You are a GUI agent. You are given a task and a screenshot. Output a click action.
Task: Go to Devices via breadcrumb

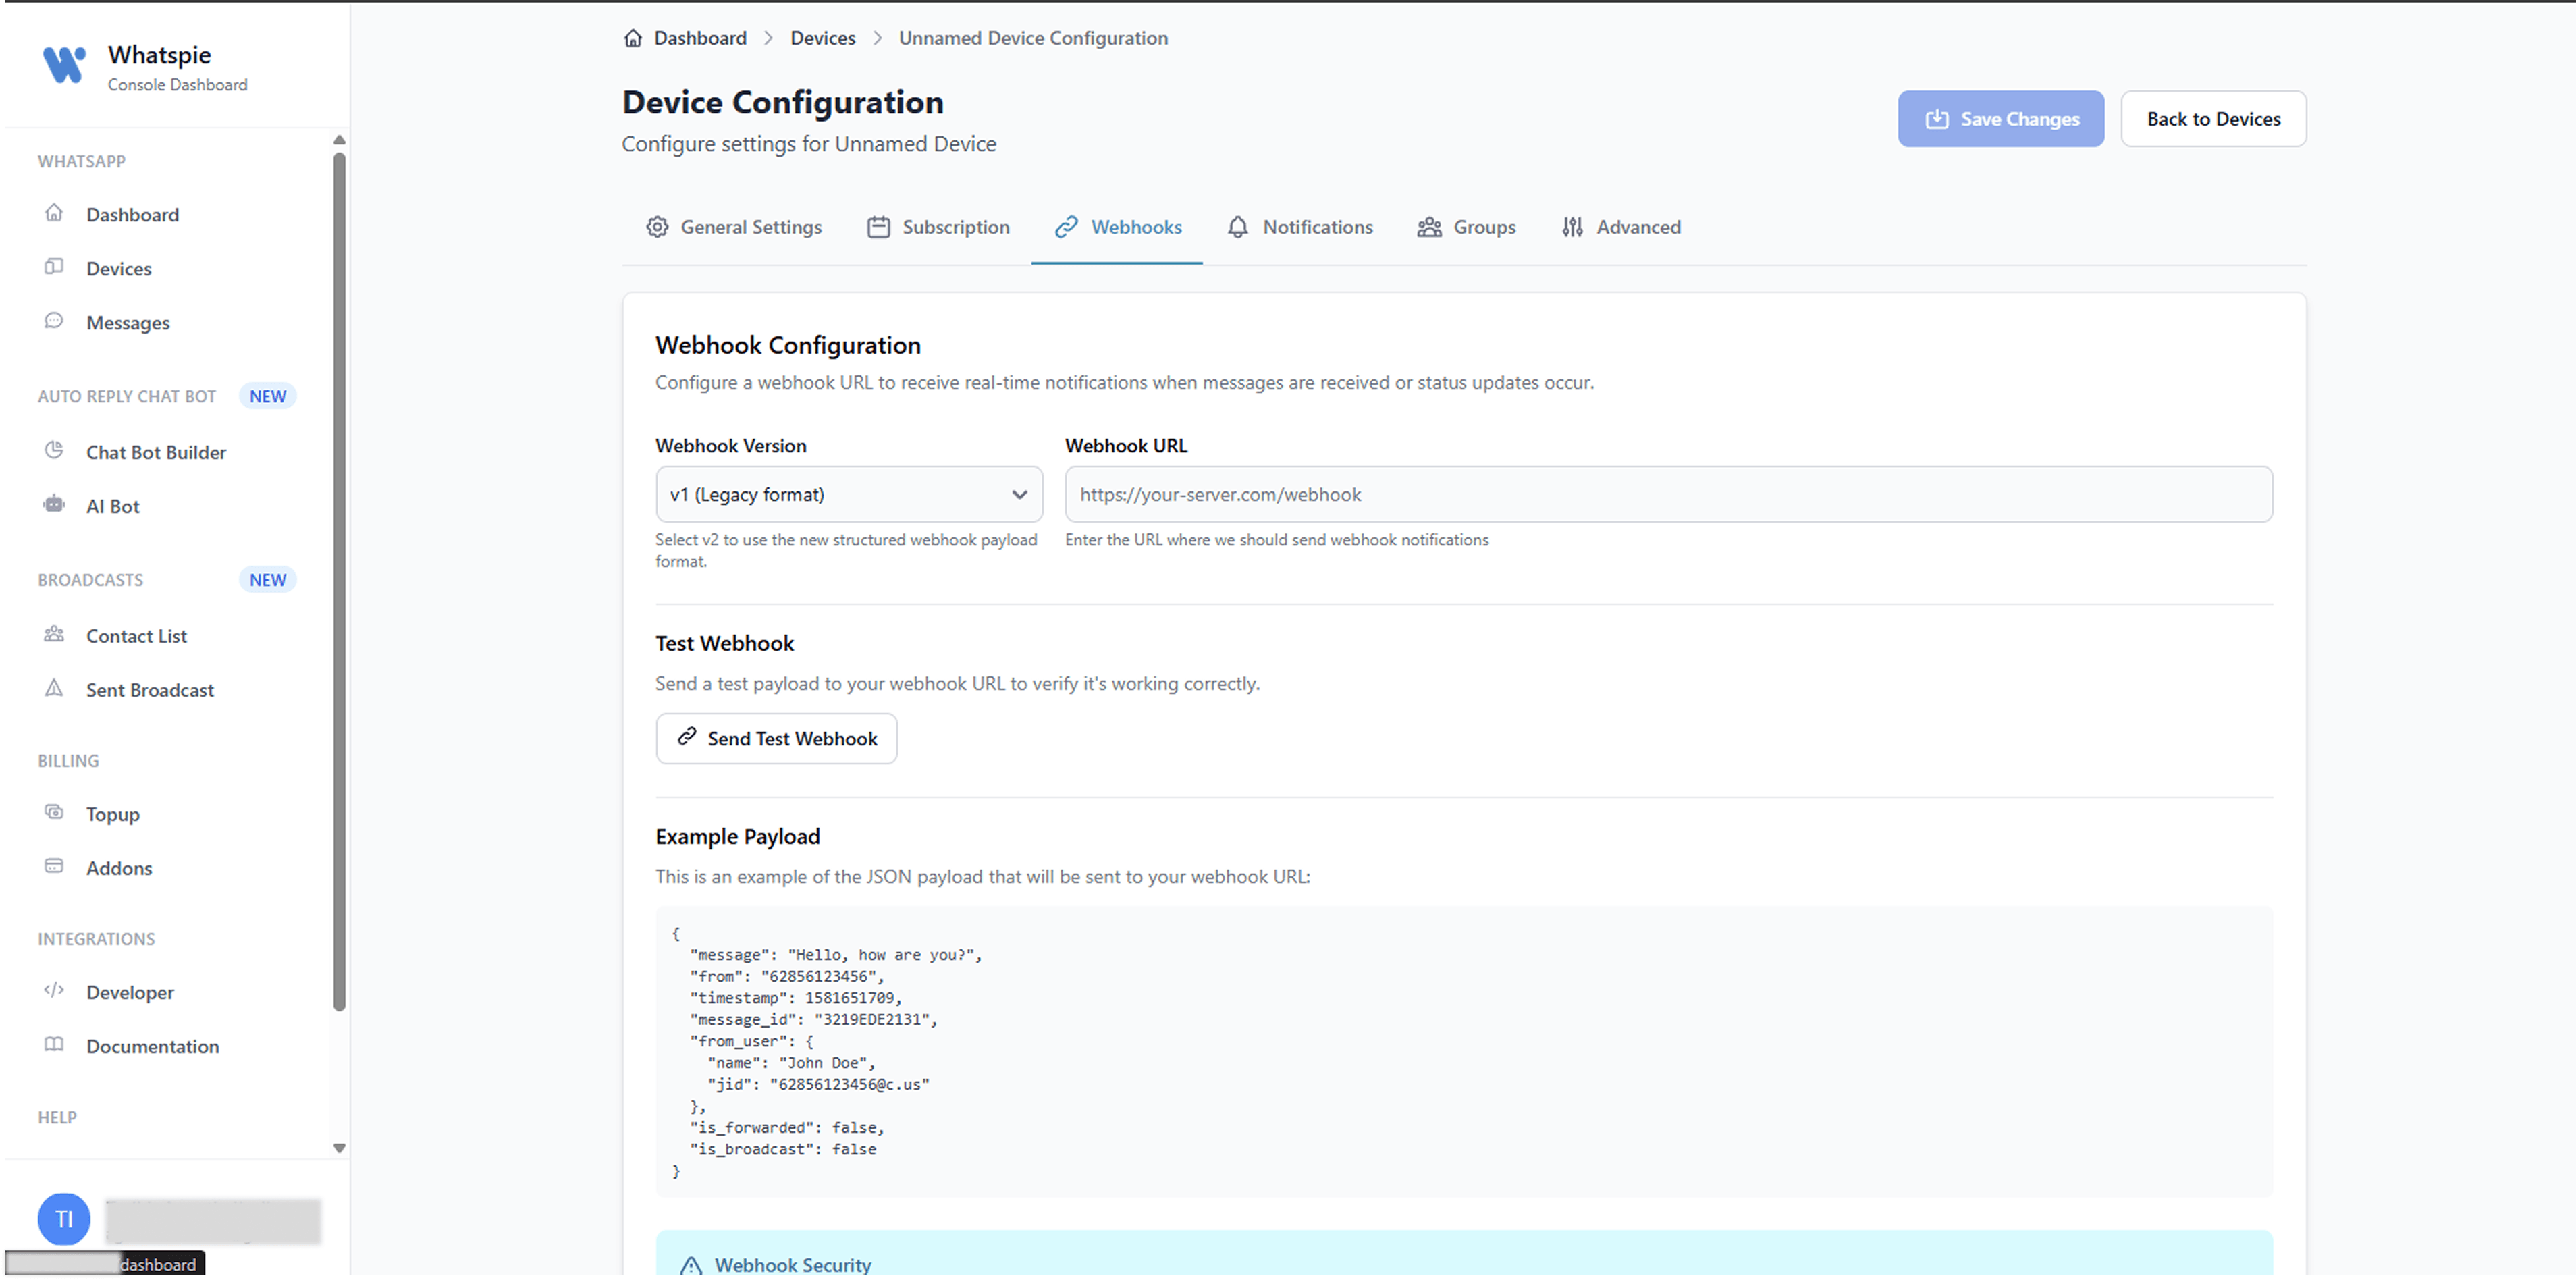[x=823, y=38]
